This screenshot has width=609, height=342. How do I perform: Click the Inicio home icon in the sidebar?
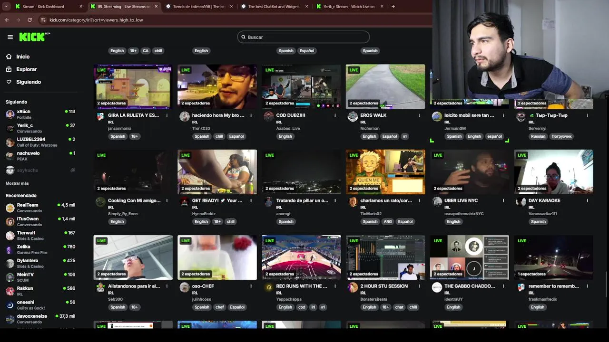[9, 57]
